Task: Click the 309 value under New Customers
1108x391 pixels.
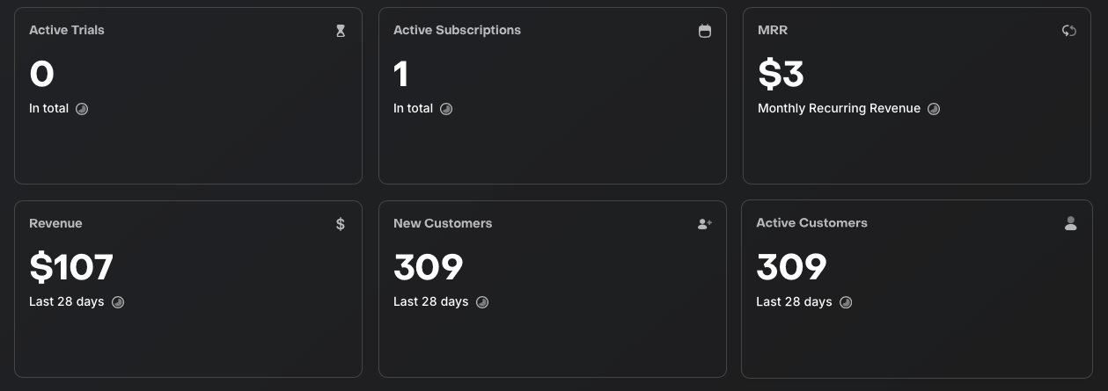Action: point(429,267)
